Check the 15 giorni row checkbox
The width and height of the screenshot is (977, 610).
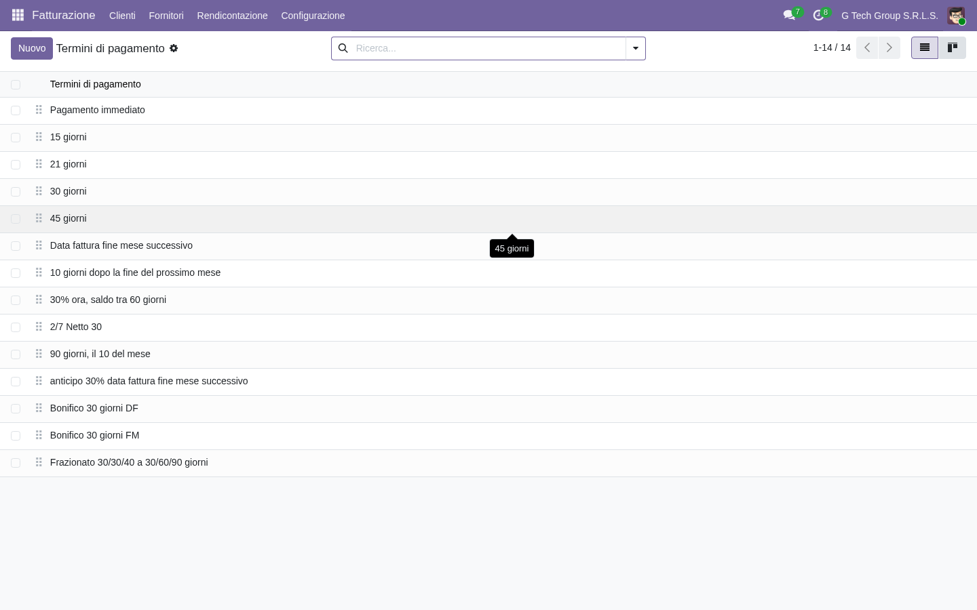point(16,138)
